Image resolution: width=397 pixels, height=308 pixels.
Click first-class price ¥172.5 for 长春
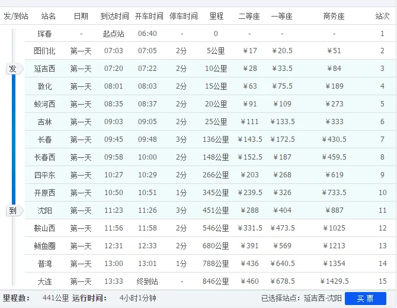tap(282, 140)
